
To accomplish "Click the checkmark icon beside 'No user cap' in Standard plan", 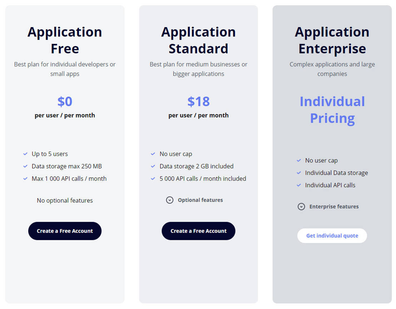I will pos(153,154).
